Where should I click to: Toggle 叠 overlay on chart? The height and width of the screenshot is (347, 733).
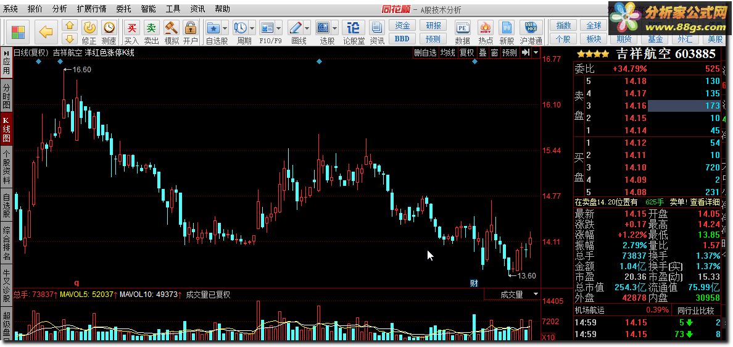pos(482,52)
